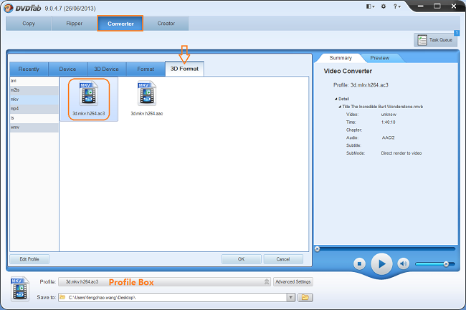Image resolution: width=466 pixels, height=310 pixels.
Task: Open the 3D Device profile tab
Action: click(106, 69)
